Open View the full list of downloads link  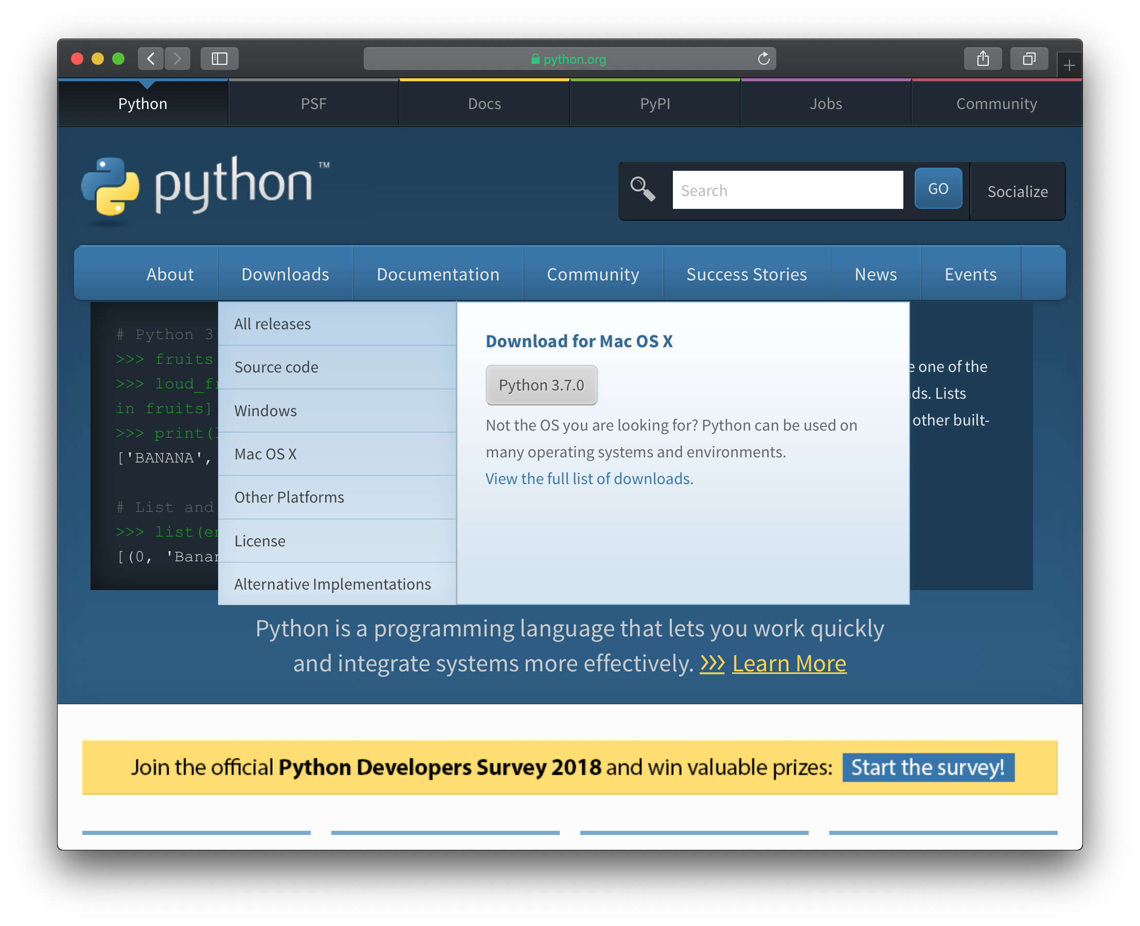coord(590,478)
